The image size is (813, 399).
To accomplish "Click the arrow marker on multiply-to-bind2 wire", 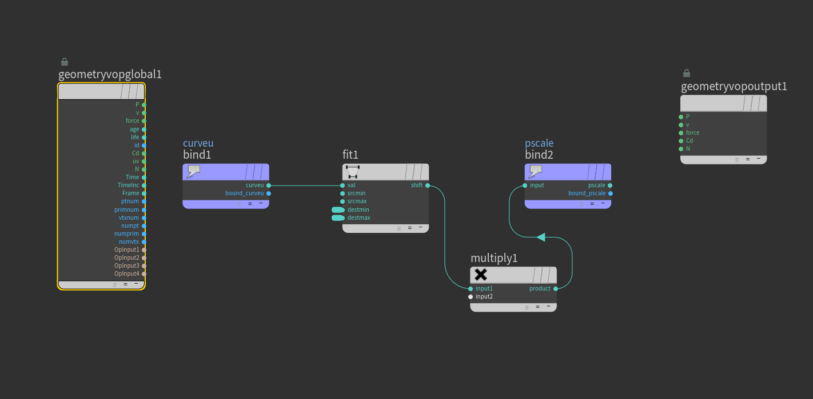I will click(541, 237).
